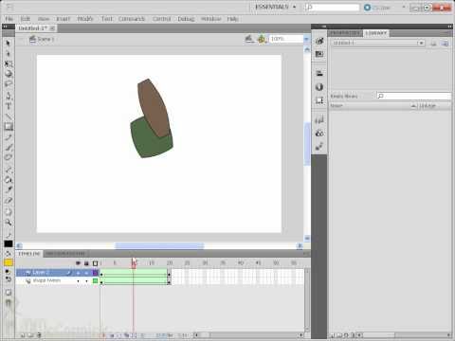Open the Essentials workspace dropdown

[x=275, y=7]
